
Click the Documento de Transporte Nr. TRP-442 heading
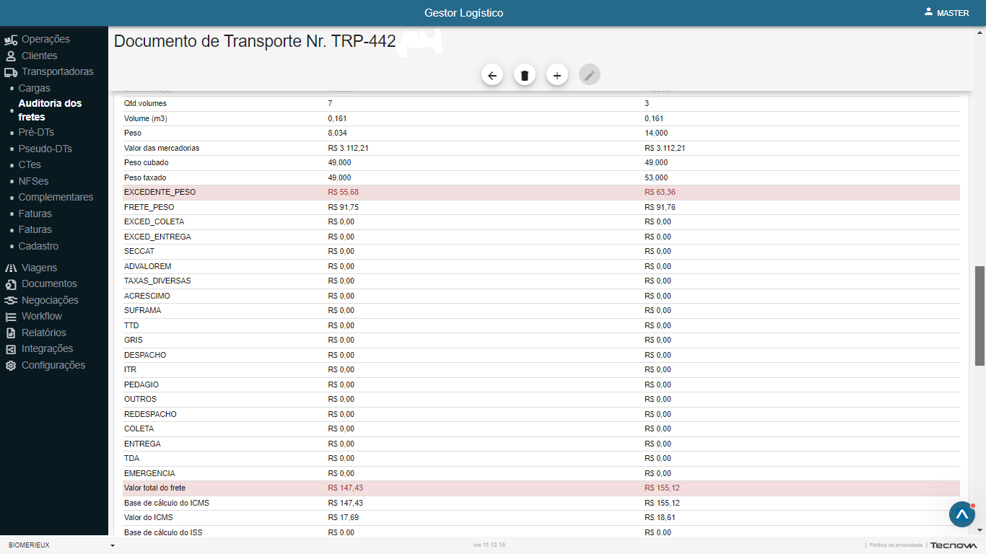255,41
